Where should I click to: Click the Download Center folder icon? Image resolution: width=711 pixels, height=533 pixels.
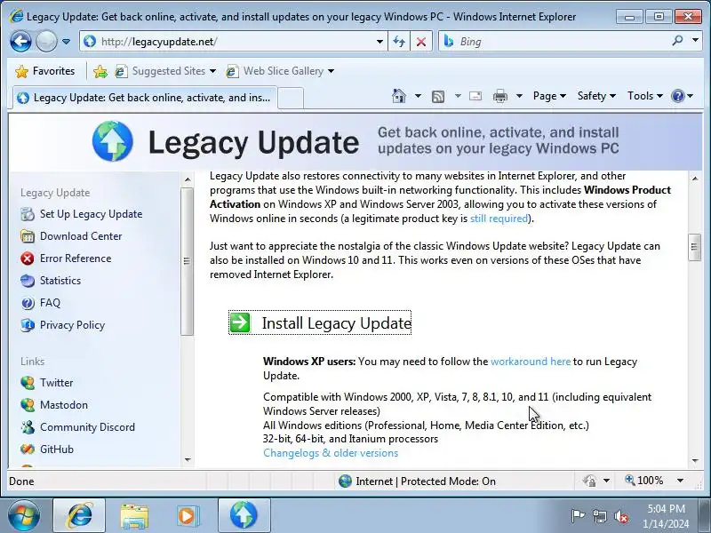(x=28, y=236)
